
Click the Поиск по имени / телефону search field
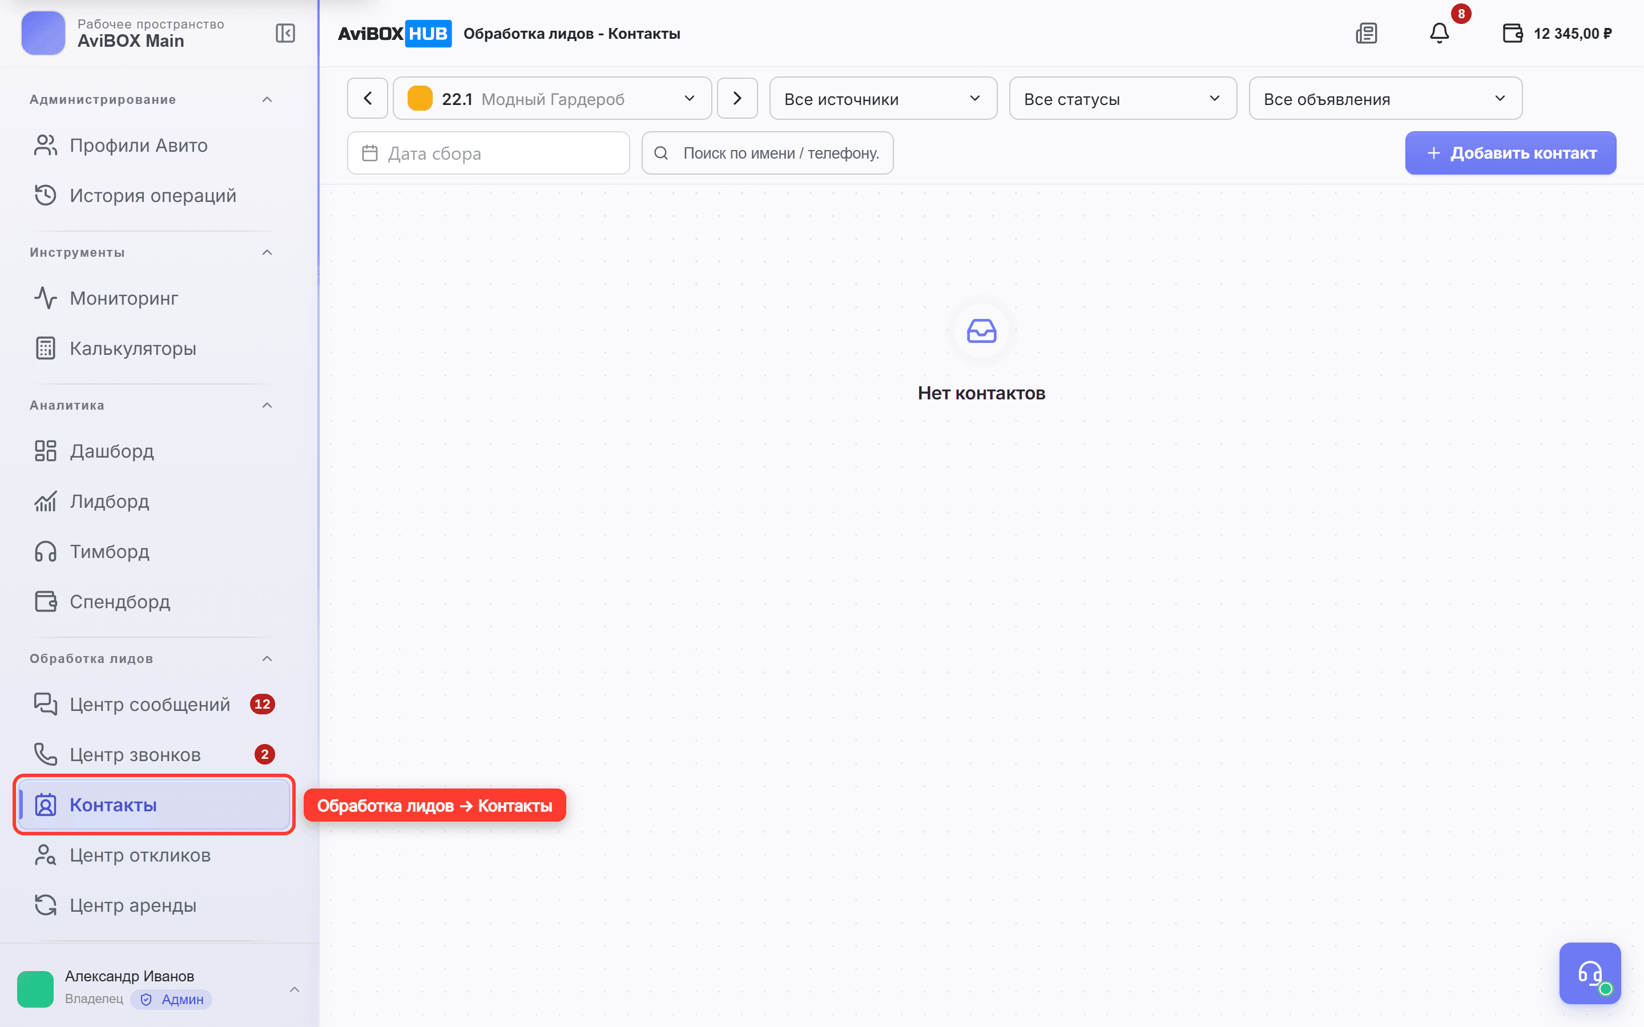pos(767,153)
